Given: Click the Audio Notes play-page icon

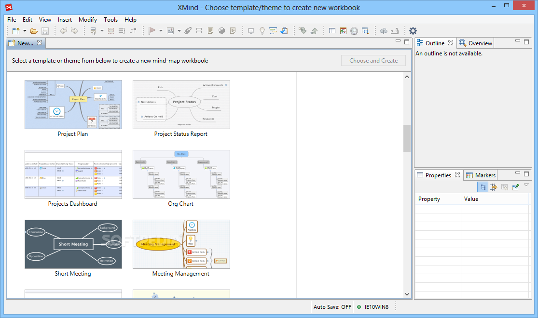Looking at the screenshot, I should [233, 31].
